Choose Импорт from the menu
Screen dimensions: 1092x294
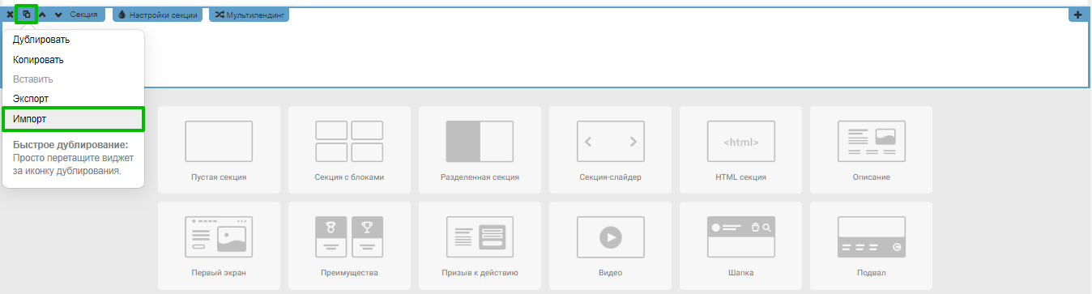pyautogui.click(x=73, y=119)
